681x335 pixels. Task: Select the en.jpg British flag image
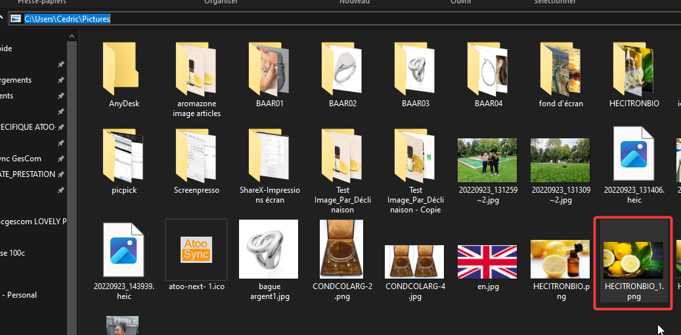click(x=487, y=262)
